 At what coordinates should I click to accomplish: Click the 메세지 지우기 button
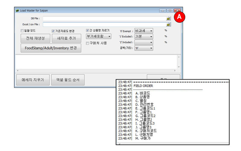pyautogui.click(x=33, y=80)
